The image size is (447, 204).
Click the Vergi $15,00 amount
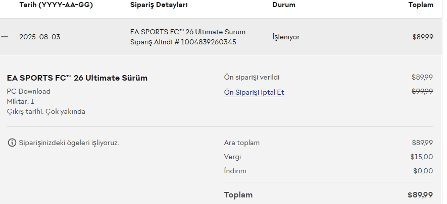click(x=421, y=157)
